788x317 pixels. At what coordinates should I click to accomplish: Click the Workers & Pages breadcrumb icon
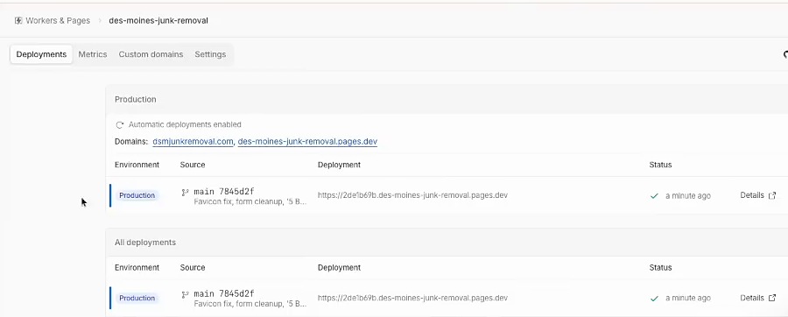18,21
